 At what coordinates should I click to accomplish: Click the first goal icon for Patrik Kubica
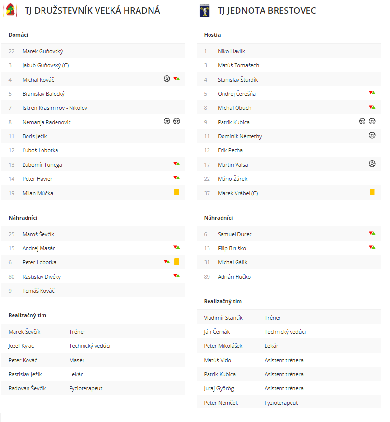(362, 121)
